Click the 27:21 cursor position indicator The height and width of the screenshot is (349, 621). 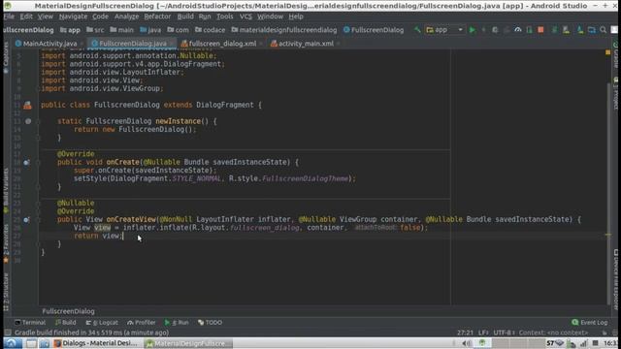[x=465, y=333]
